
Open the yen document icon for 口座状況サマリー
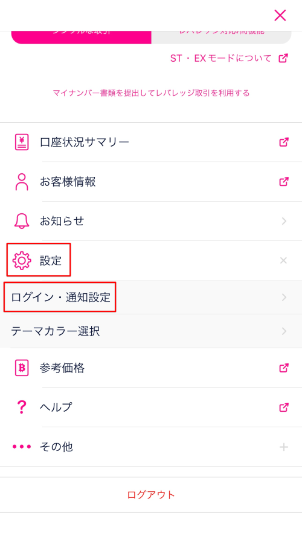point(22,142)
